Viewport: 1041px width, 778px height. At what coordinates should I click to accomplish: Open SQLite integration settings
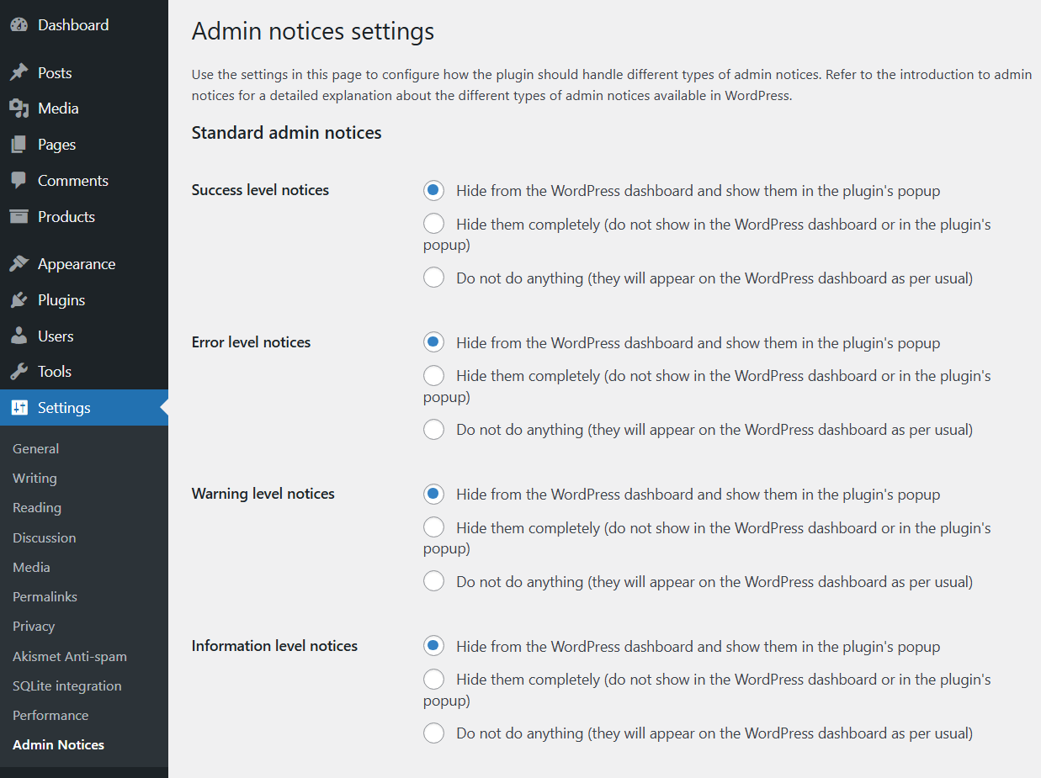pos(67,686)
